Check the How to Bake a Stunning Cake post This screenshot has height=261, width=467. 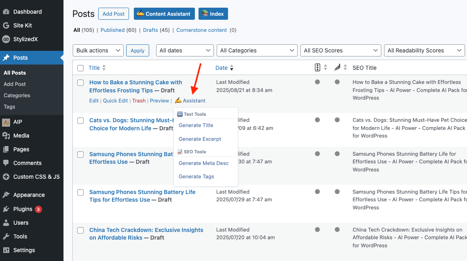tap(80, 83)
